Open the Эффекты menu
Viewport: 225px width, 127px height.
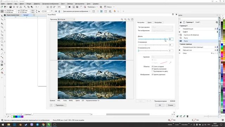(37, 4)
